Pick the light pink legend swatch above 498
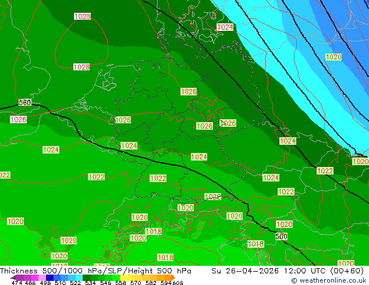This screenshot has height=285, width=369. (42, 277)
